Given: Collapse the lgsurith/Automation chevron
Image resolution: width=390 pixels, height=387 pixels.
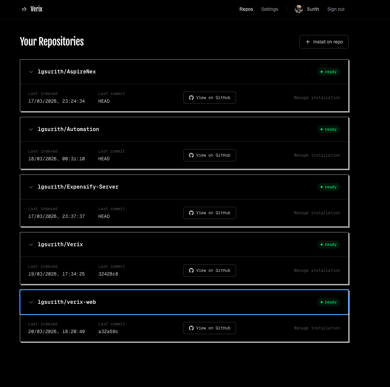Looking at the screenshot, I should pos(31,129).
